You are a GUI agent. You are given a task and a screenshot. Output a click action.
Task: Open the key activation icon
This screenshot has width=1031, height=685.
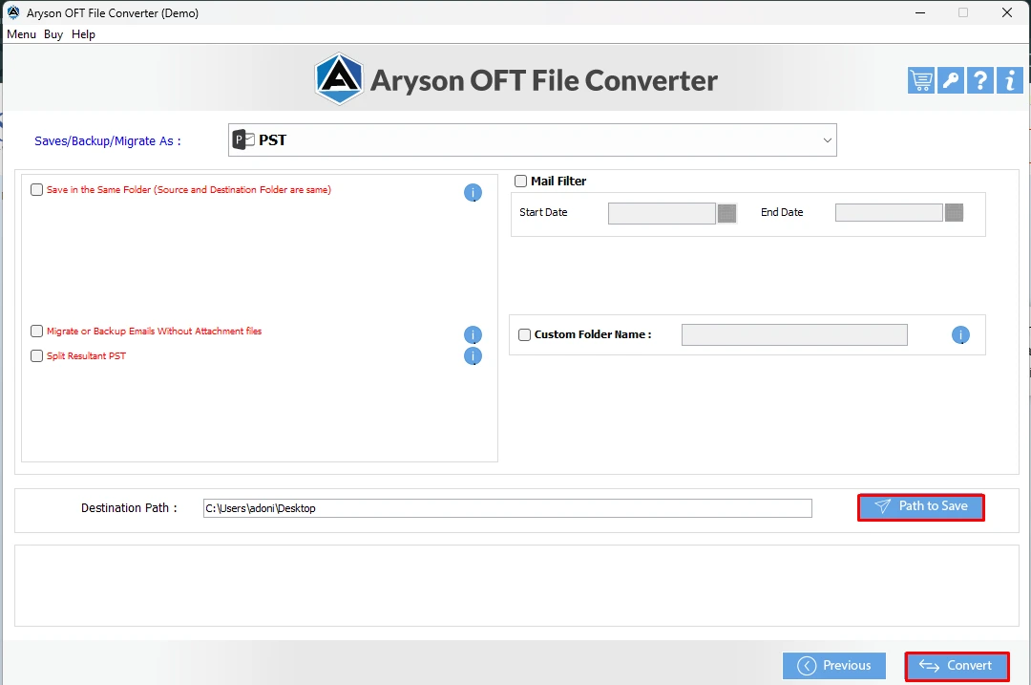pyautogui.click(x=951, y=80)
